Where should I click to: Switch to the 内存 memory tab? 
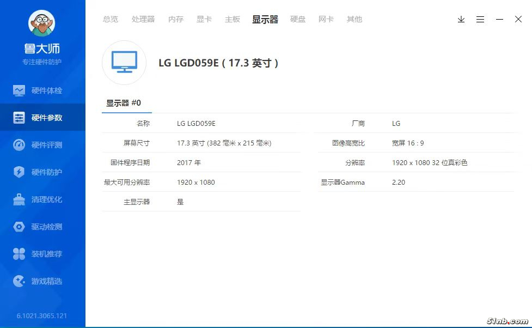click(x=176, y=19)
